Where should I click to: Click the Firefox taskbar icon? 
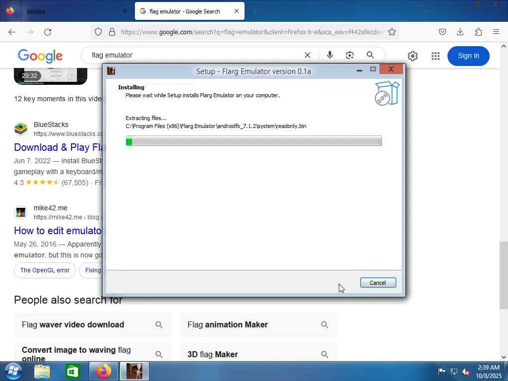pyautogui.click(x=103, y=371)
